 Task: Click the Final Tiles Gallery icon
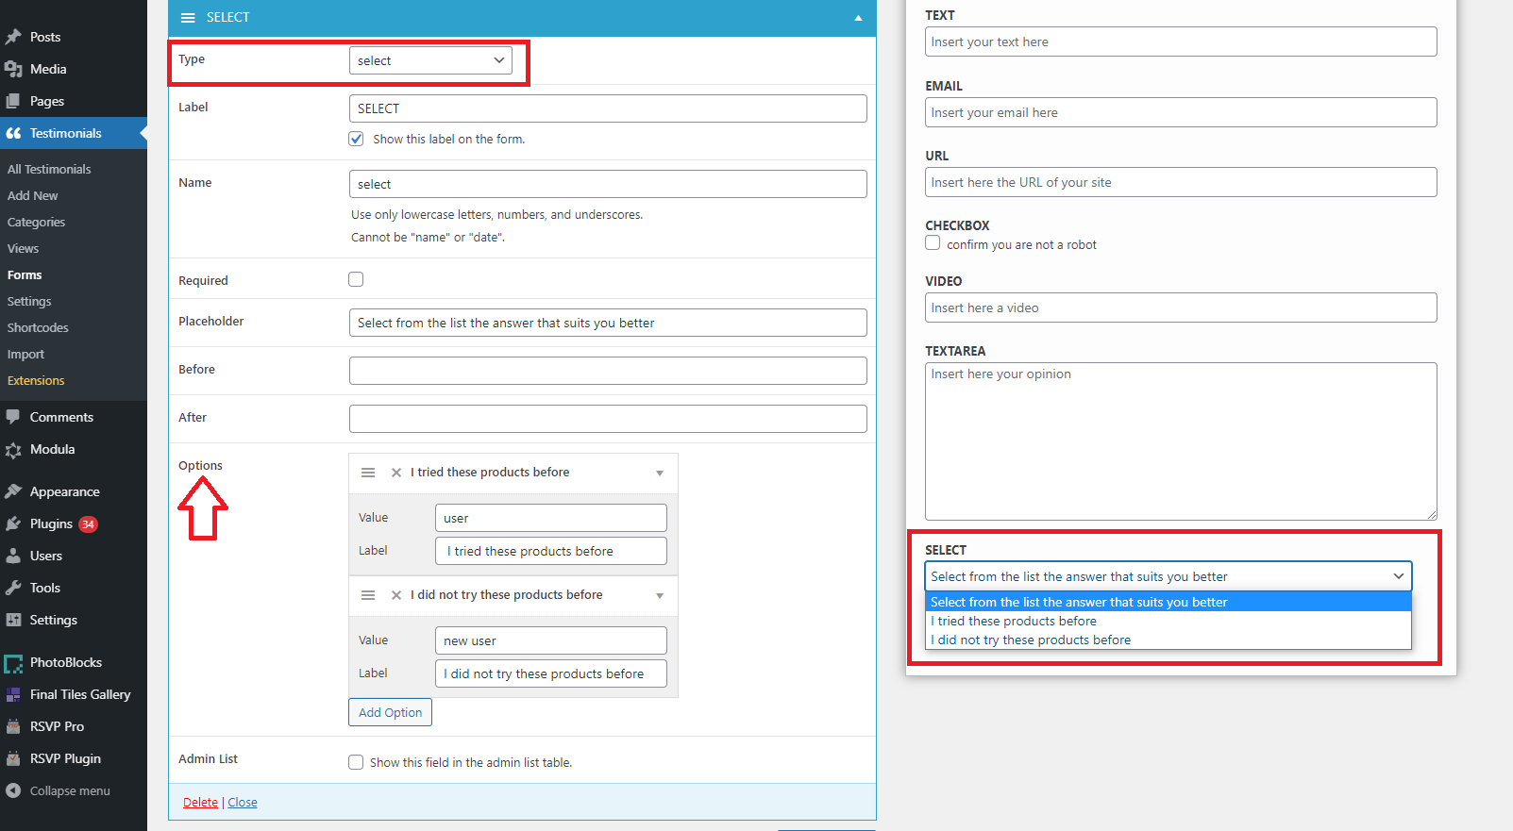click(13, 694)
